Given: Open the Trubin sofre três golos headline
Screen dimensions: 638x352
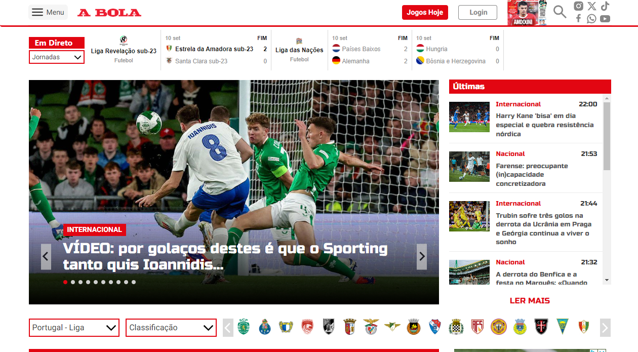Looking at the screenshot, I should 543,229.
